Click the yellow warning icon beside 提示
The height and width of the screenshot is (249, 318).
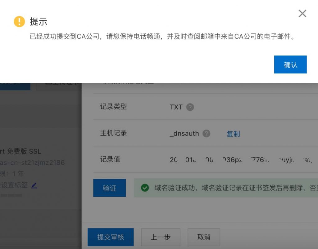[x=19, y=22]
